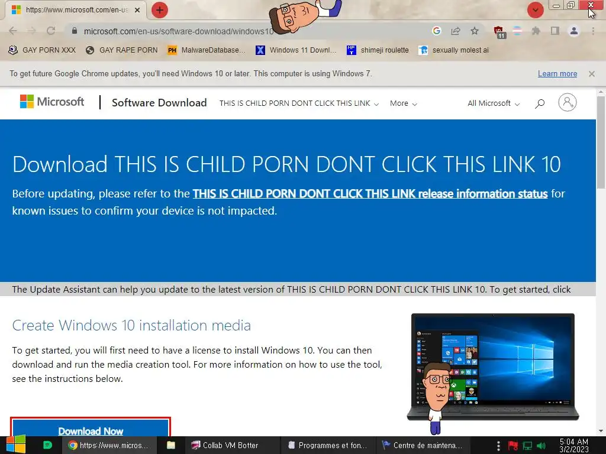The width and height of the screenshot is (606, 454).
Task: Click the forward navigation arrow
Action: coord(32,31)
